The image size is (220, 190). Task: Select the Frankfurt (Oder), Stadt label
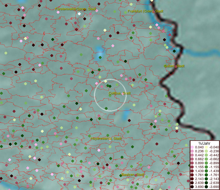click(145, 11)
